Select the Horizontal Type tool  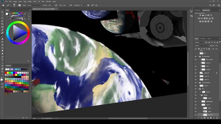2,60
